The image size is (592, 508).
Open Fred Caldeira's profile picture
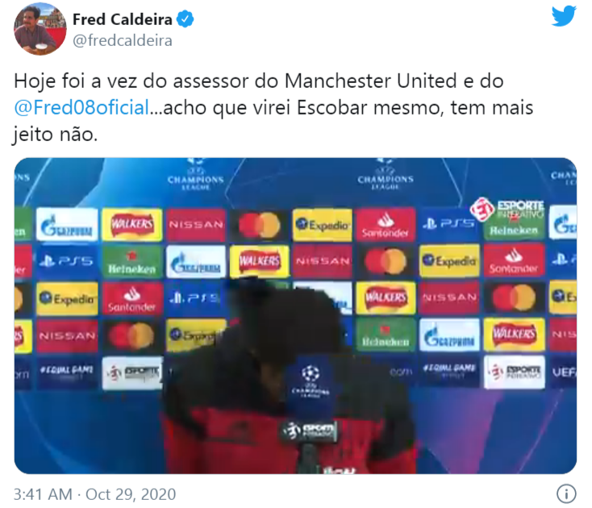[x=40, y=29]
